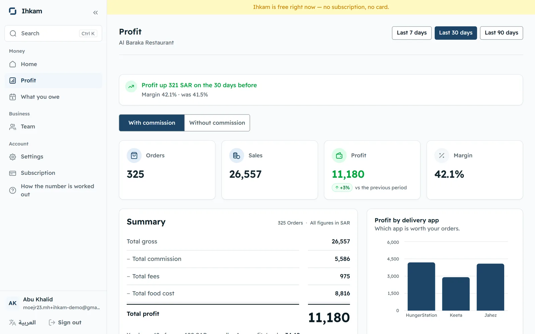Switch to Without commission view

pyautogui.click(x=217, y=123)
